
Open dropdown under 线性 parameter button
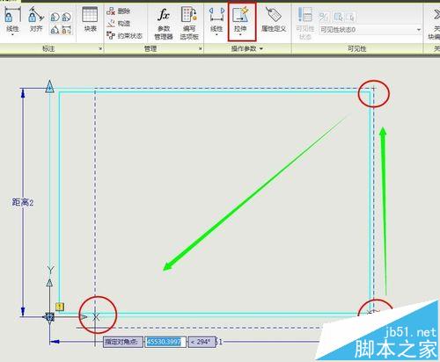pos(216,35)
